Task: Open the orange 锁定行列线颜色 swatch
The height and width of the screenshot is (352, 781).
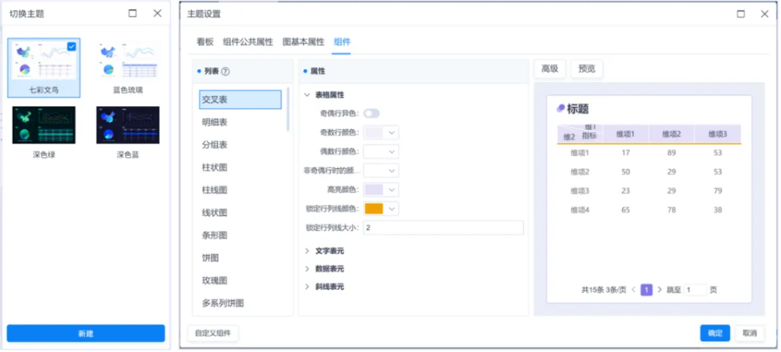Action: pos(374,208)
